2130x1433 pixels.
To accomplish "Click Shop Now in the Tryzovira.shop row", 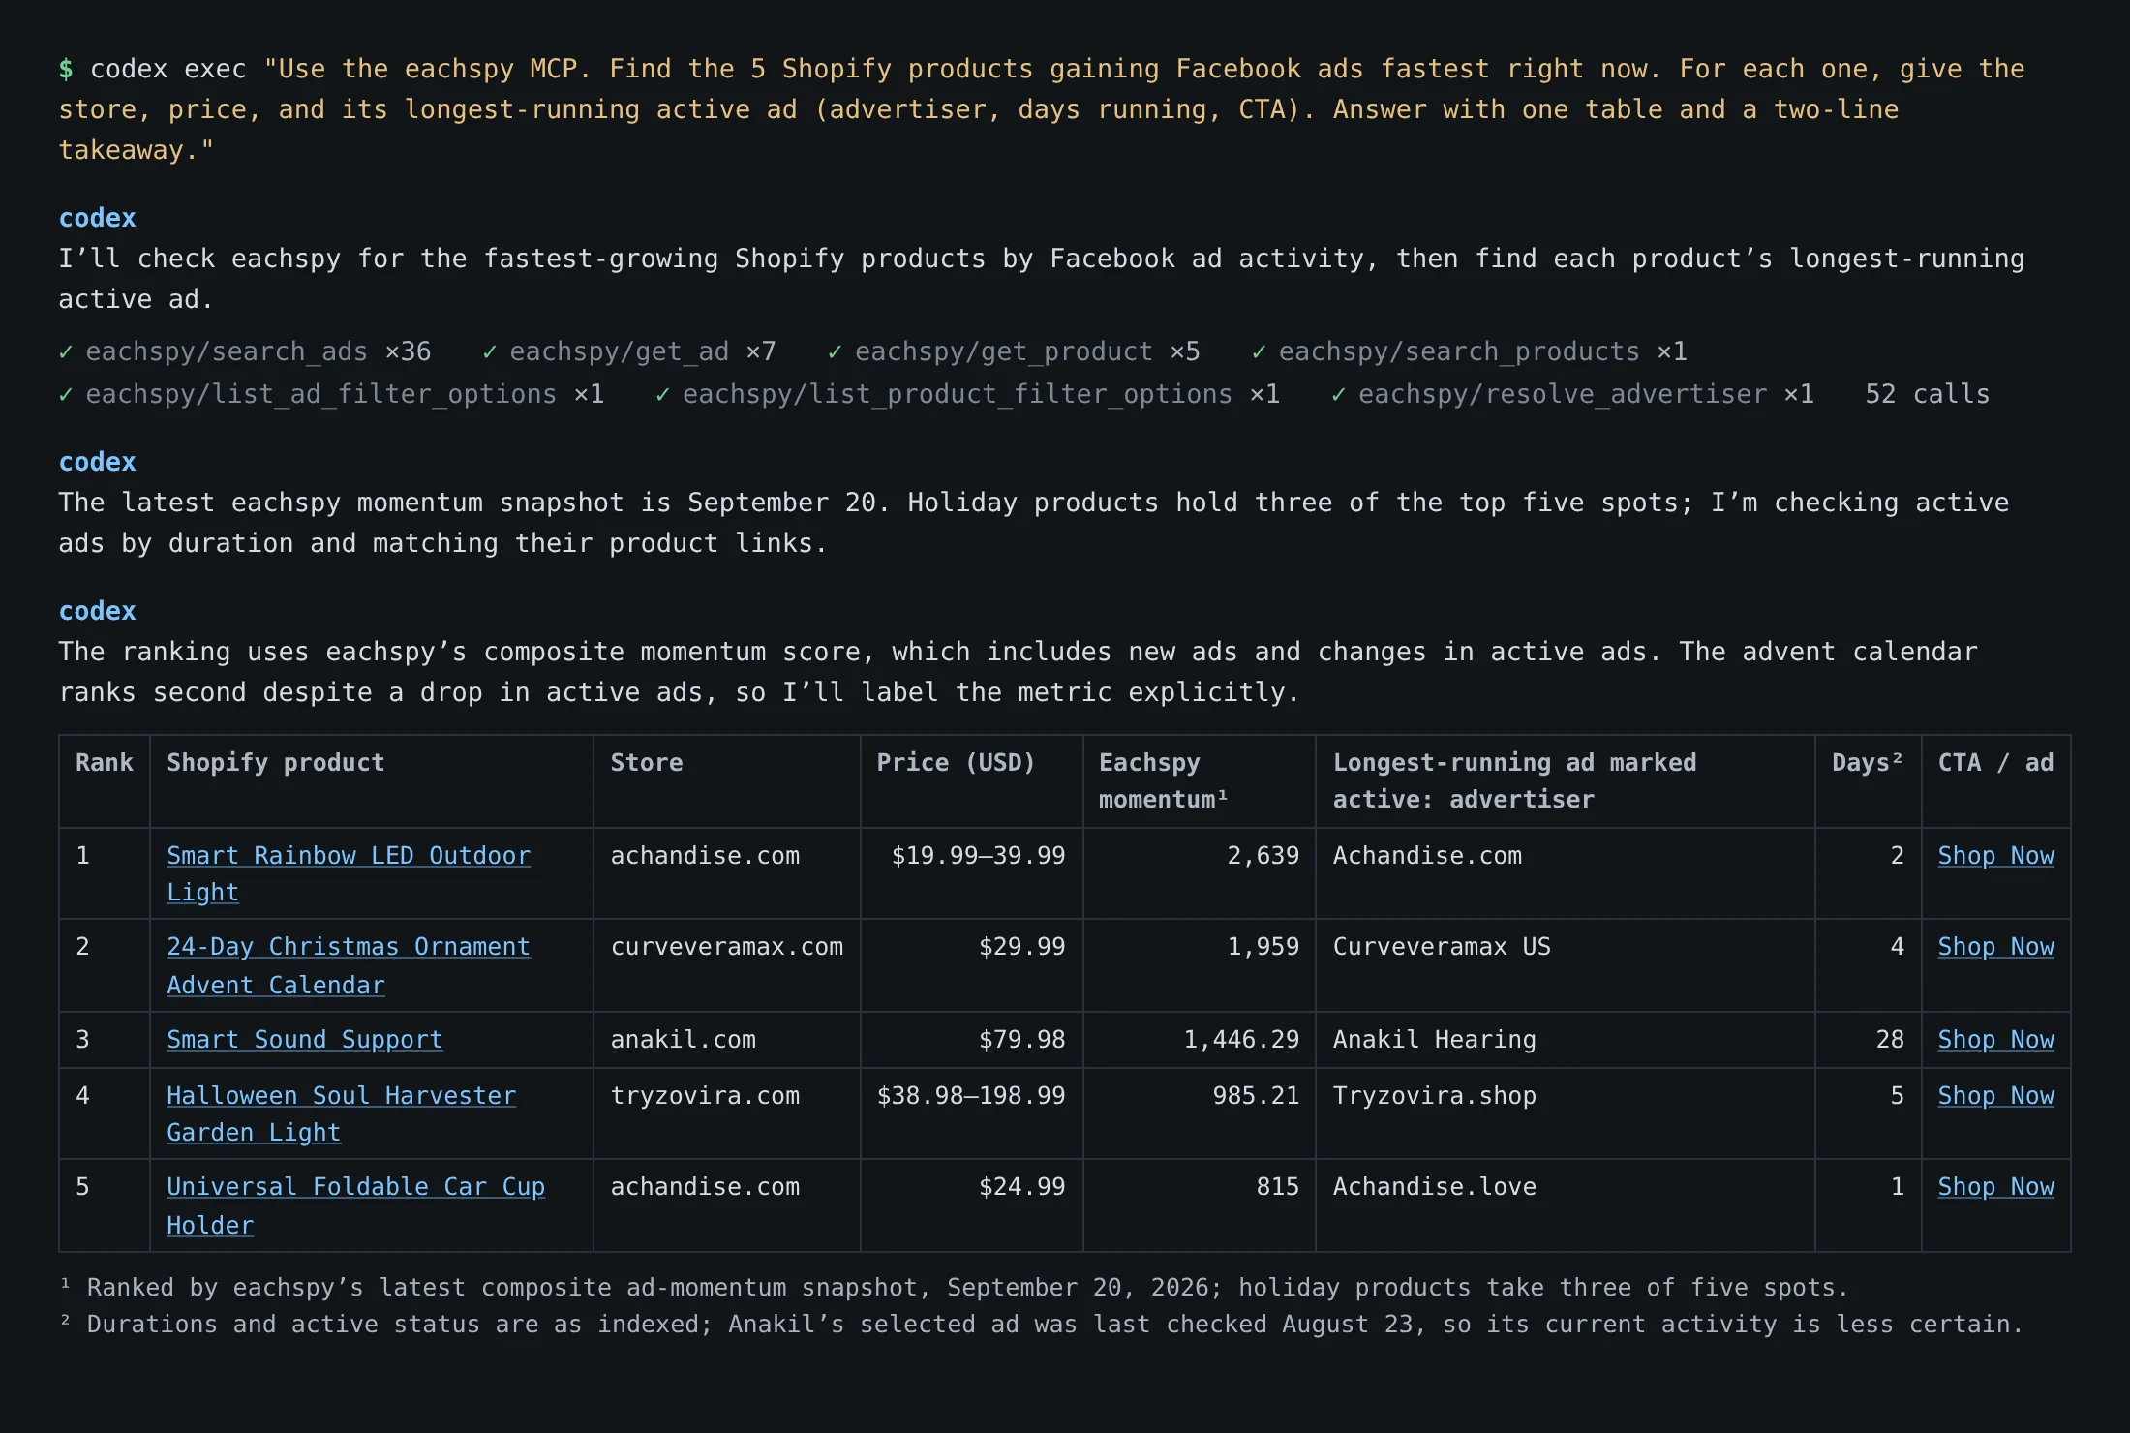I will coord(1995,1095).
